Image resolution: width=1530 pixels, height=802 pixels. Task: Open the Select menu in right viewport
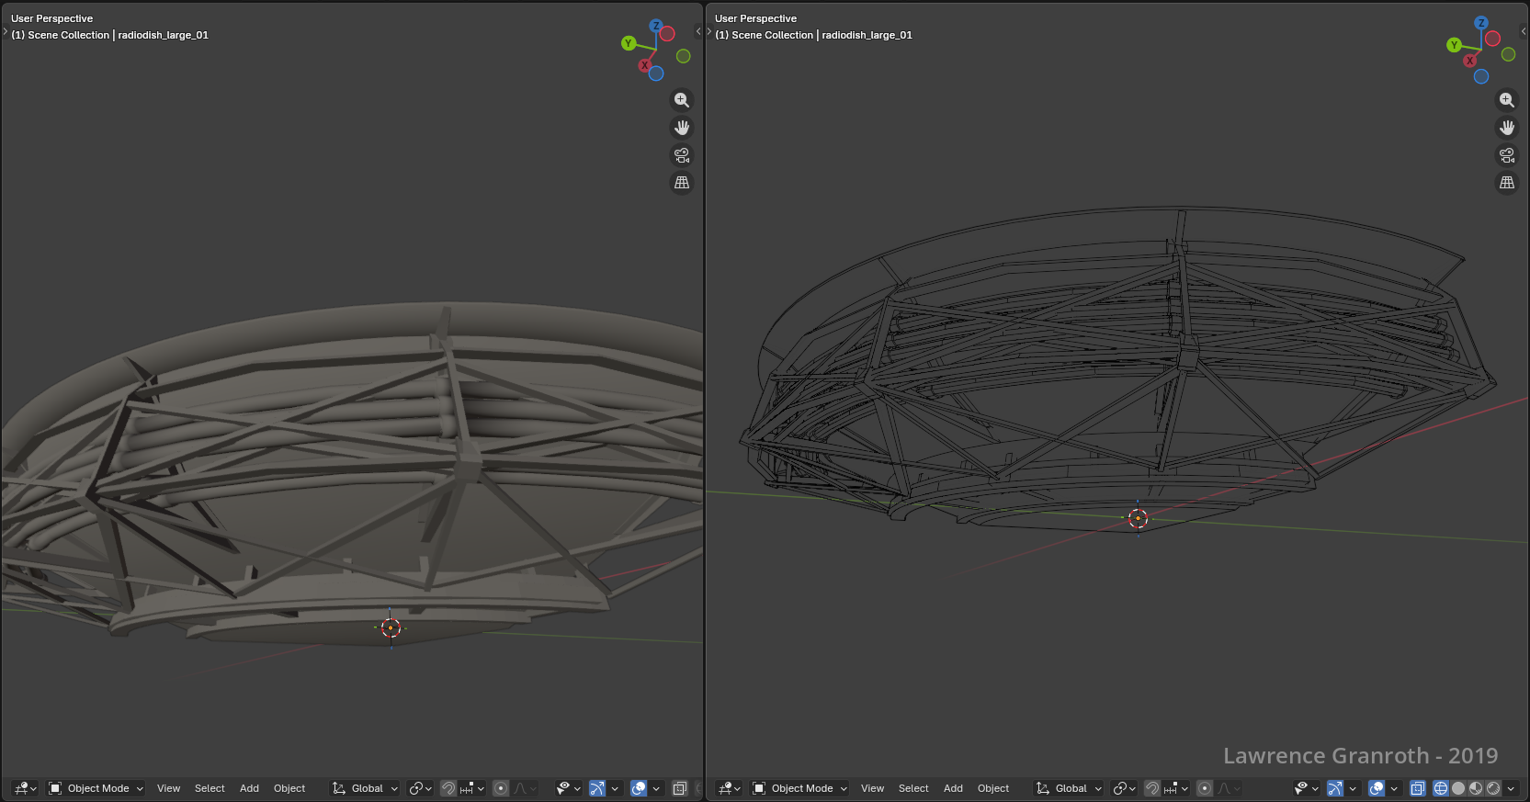(912, 788)
